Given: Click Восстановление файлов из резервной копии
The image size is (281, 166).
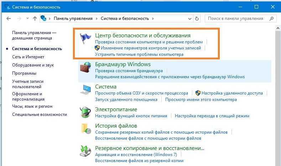Looking at the screenshot, I should coord(139,161).
